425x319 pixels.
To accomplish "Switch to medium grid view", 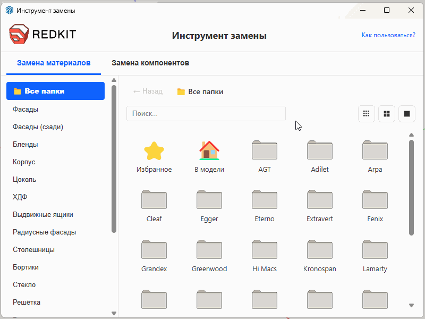I will pos(387,114).
